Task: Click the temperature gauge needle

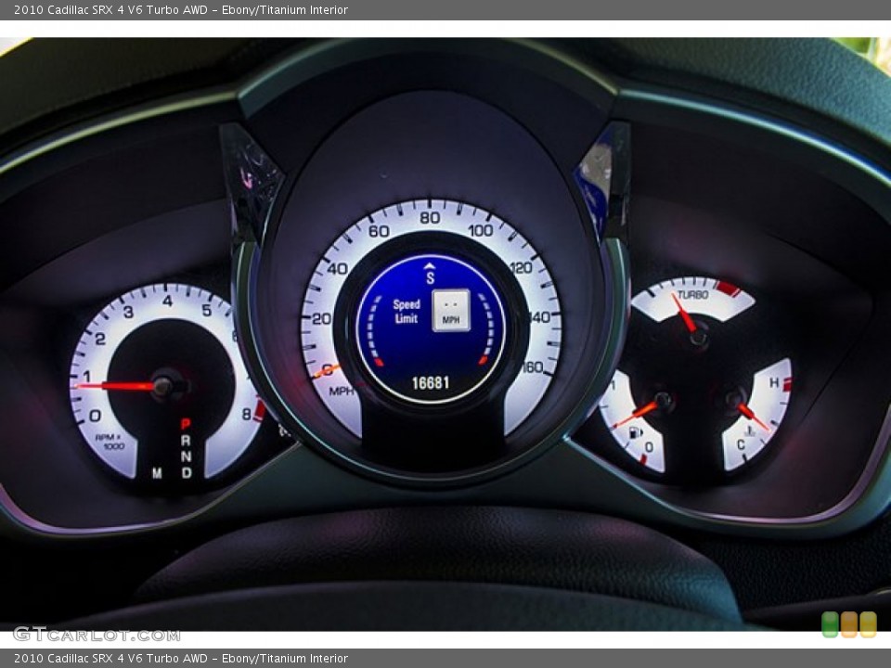Action: click(752, 415)
